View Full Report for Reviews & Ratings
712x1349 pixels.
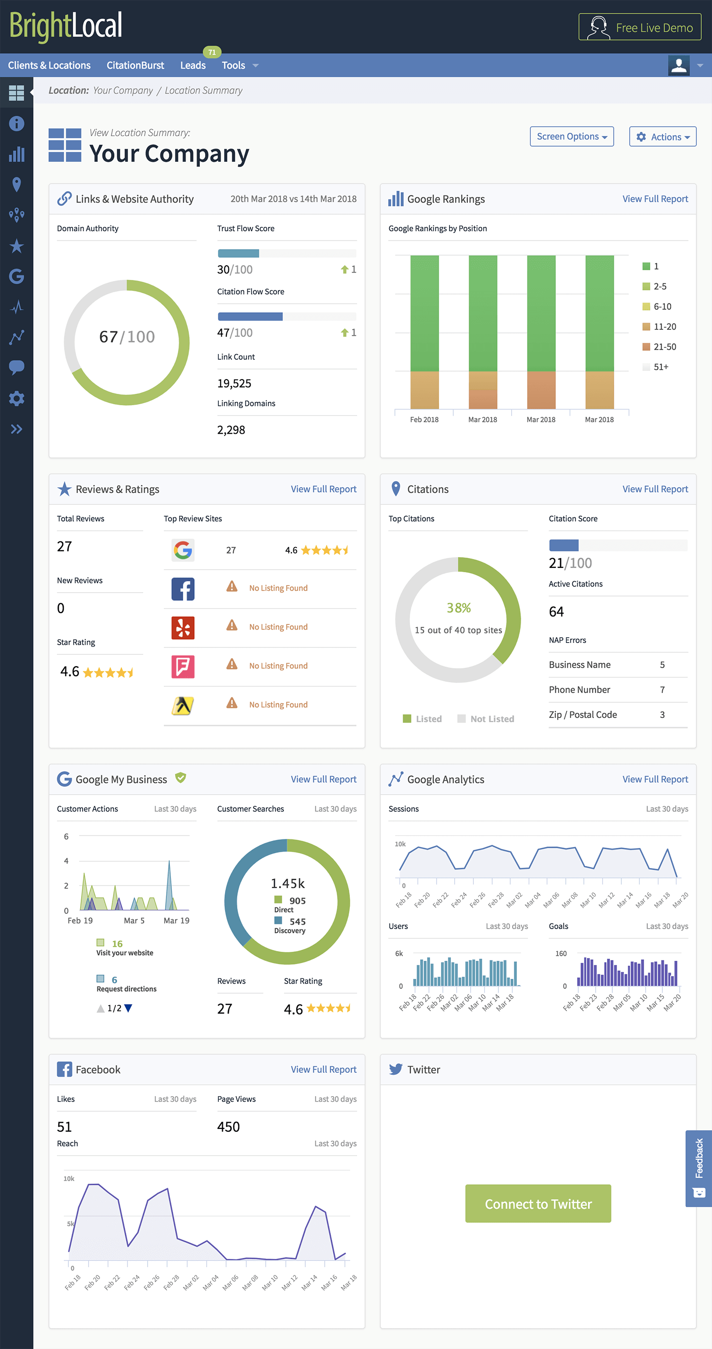323,489
